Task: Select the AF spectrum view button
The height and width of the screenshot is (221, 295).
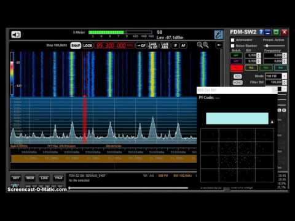Action: pos(183,45)
